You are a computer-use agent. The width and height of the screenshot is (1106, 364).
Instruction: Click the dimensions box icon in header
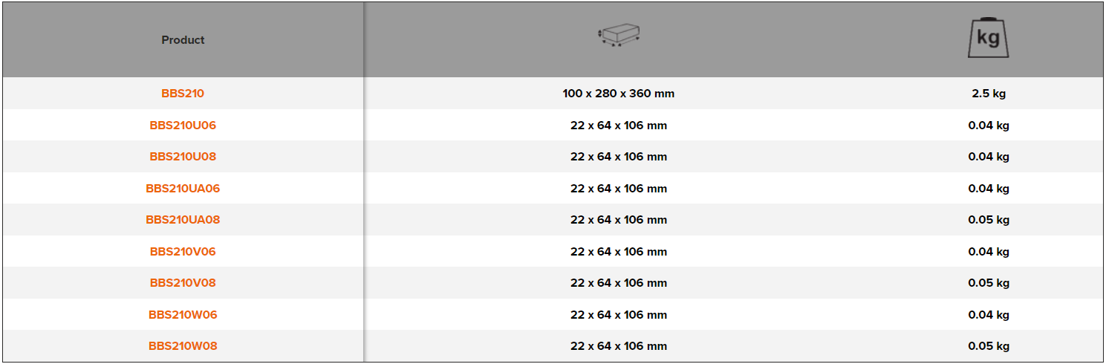619,36
